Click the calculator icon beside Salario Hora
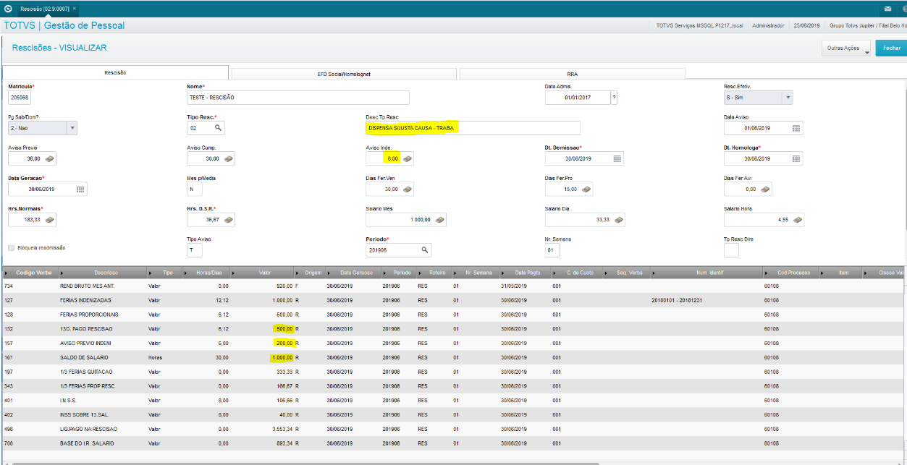The width and height of the screenshot is (907, 465). [x=796, y=219]
